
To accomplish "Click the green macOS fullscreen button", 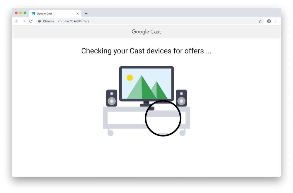I will coord(25,13).
